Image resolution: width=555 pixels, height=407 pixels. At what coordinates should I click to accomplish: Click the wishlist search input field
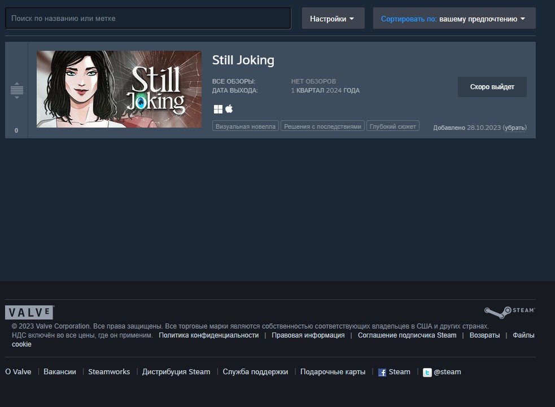[x=148, y=19]
